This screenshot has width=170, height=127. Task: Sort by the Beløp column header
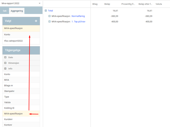point(107,4)
